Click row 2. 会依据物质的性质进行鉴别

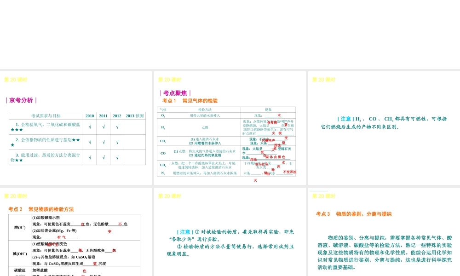click(46, 142)
